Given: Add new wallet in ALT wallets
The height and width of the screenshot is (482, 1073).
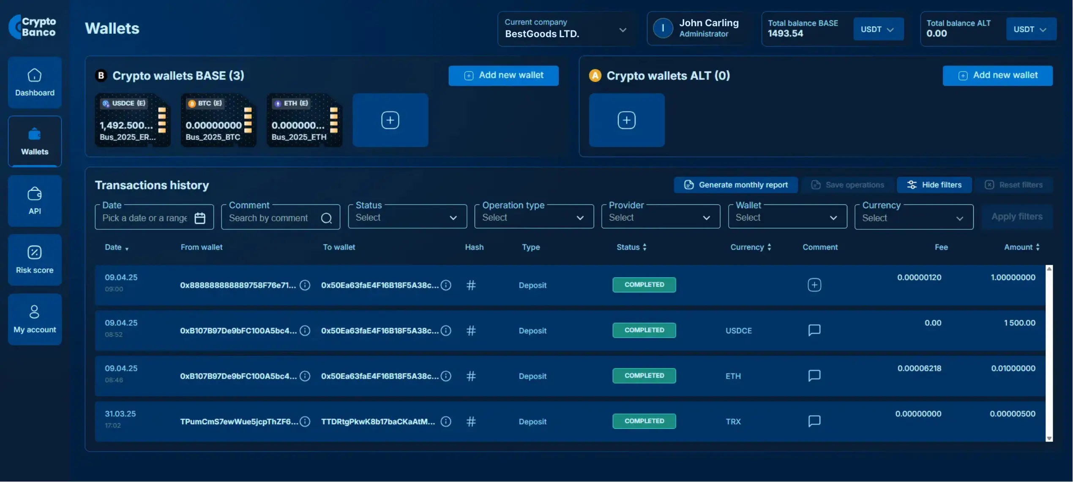Looking at the screenshot, I should (997, 76).
